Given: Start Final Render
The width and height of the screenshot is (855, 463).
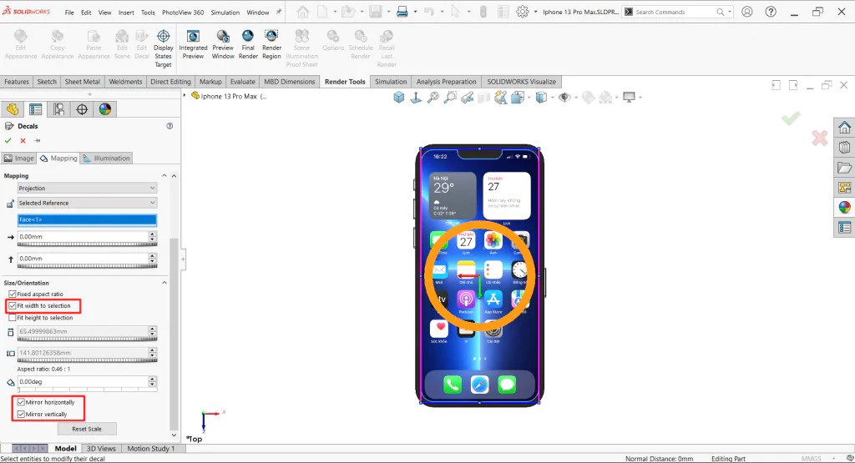Looking at the screenshot, I should click(x=248, y=44).
